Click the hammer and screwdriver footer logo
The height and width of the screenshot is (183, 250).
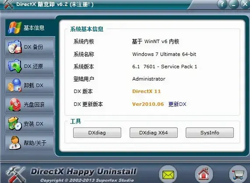(16, 174)
